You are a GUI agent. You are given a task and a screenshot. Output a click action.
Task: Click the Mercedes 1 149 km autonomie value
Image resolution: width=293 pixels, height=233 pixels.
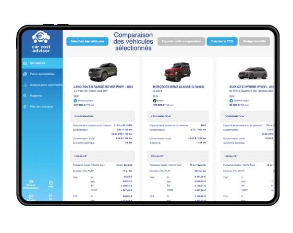pos(201,143)
